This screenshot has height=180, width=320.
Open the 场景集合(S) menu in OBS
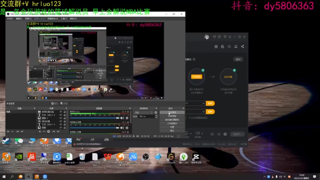pyautogui.click(x=53, y=18)
